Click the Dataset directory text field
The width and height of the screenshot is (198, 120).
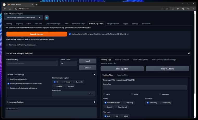pyautogui.click(x=32, y=63)
